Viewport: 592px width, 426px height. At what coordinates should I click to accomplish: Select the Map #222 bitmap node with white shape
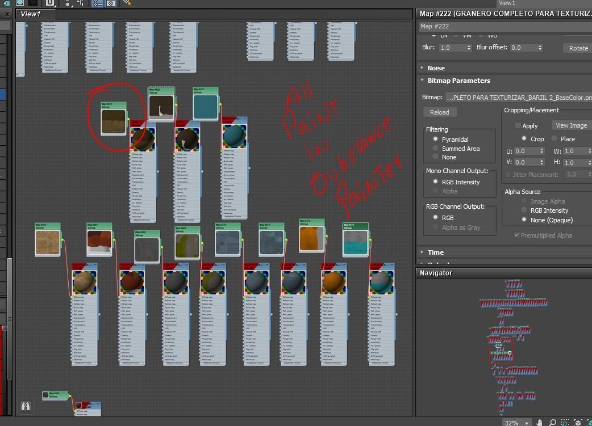tap(161, 104)
